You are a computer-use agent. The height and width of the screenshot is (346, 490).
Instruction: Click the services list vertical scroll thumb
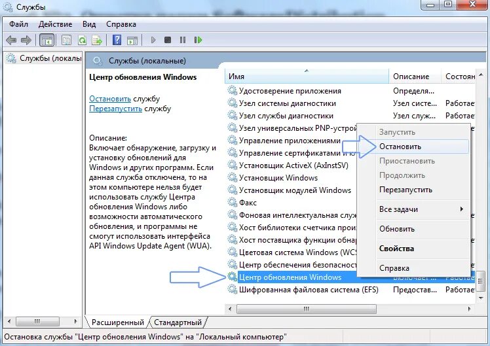pos(481,282)
